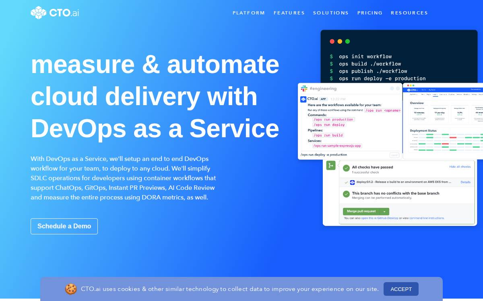This screenshot has width=483, height=301.
Task: Click the CTO.ai logo
Action: pyautogui.click(x=55, y=12)
